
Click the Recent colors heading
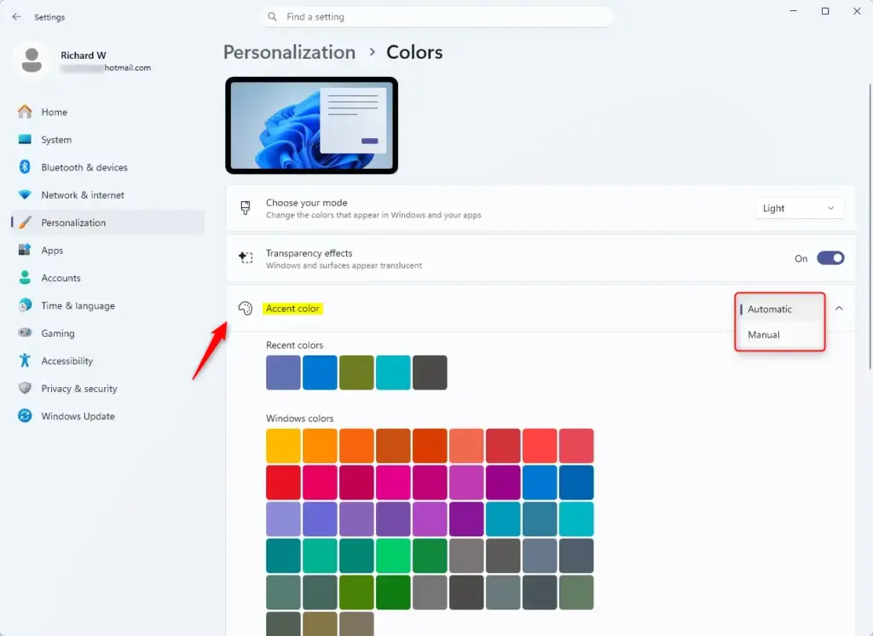(294, 345)
